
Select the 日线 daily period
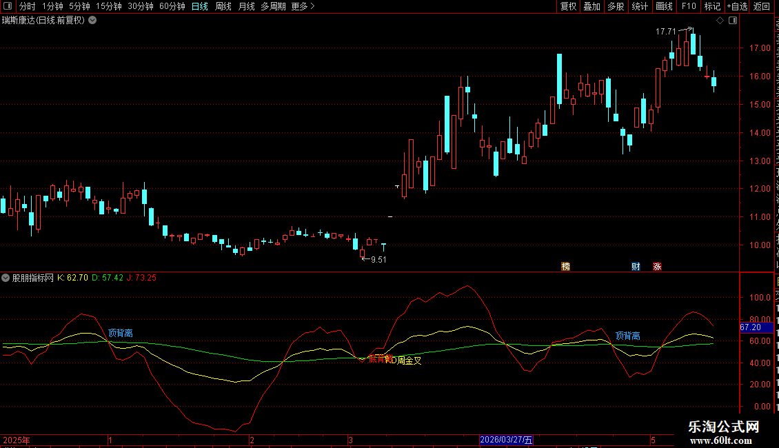point(200,6)
